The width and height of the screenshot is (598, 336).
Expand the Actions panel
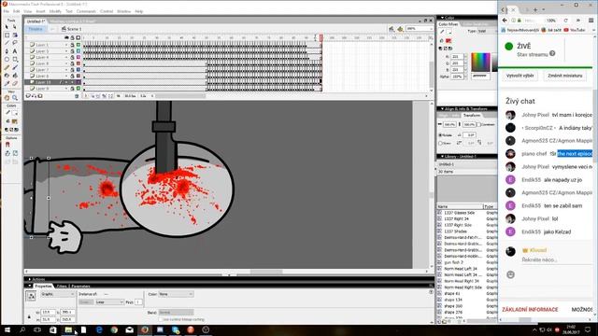[x=37, y=279]
